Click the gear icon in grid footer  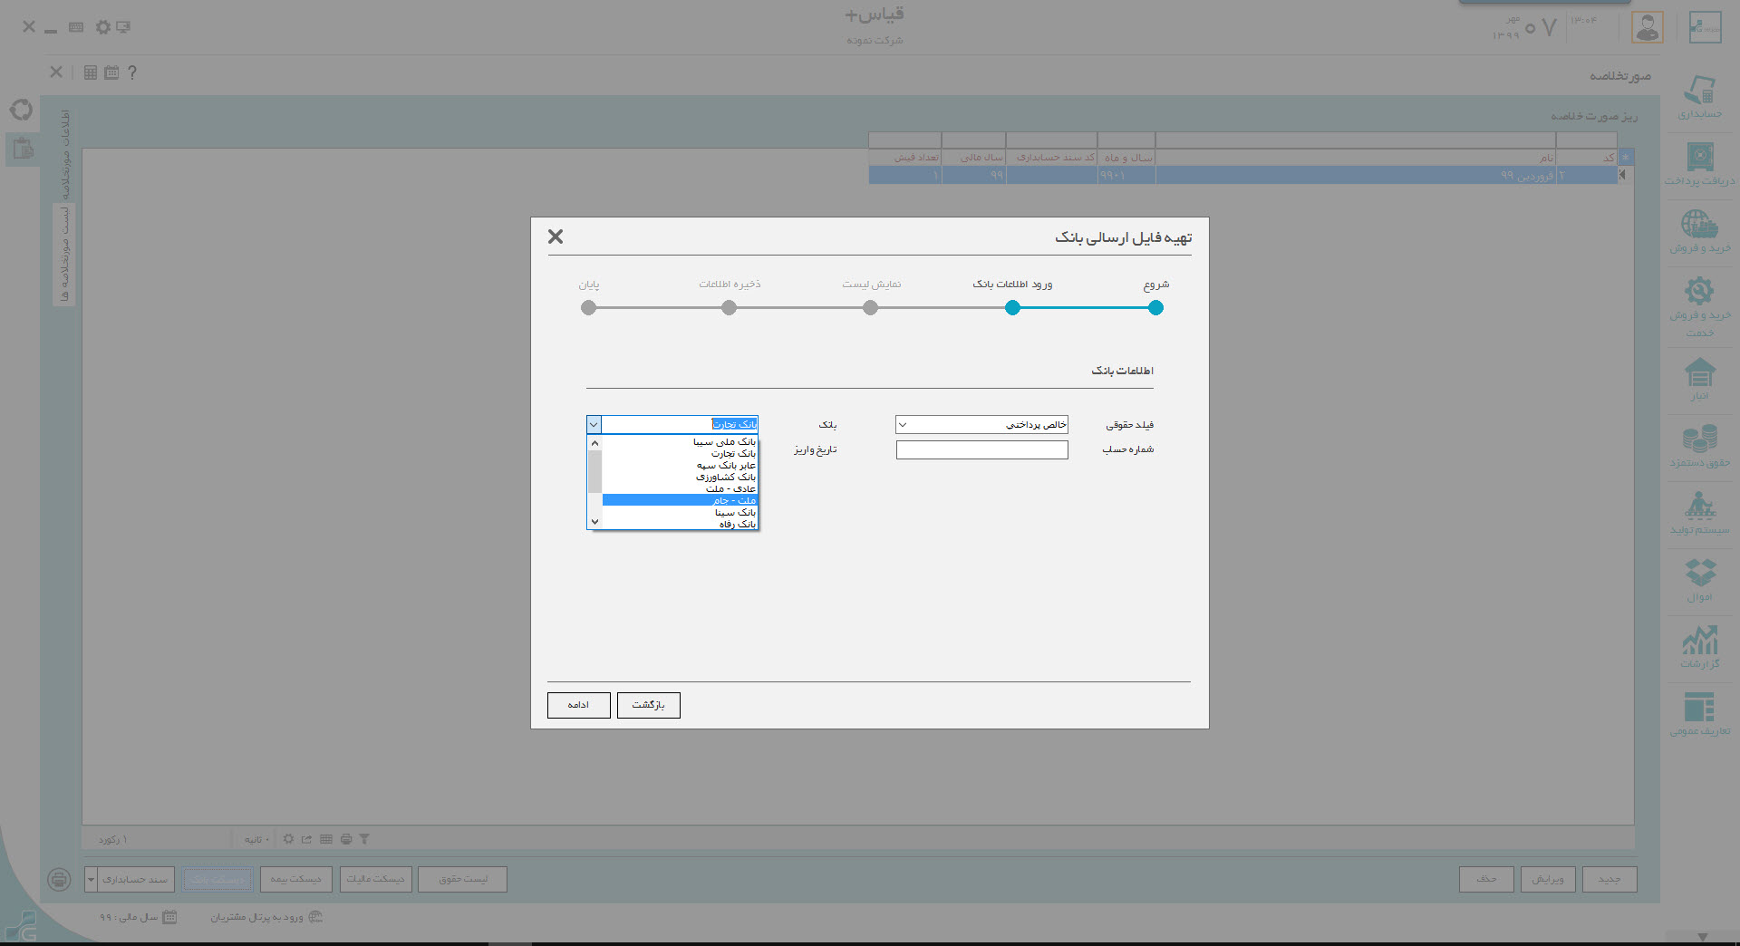coord(288,839)
